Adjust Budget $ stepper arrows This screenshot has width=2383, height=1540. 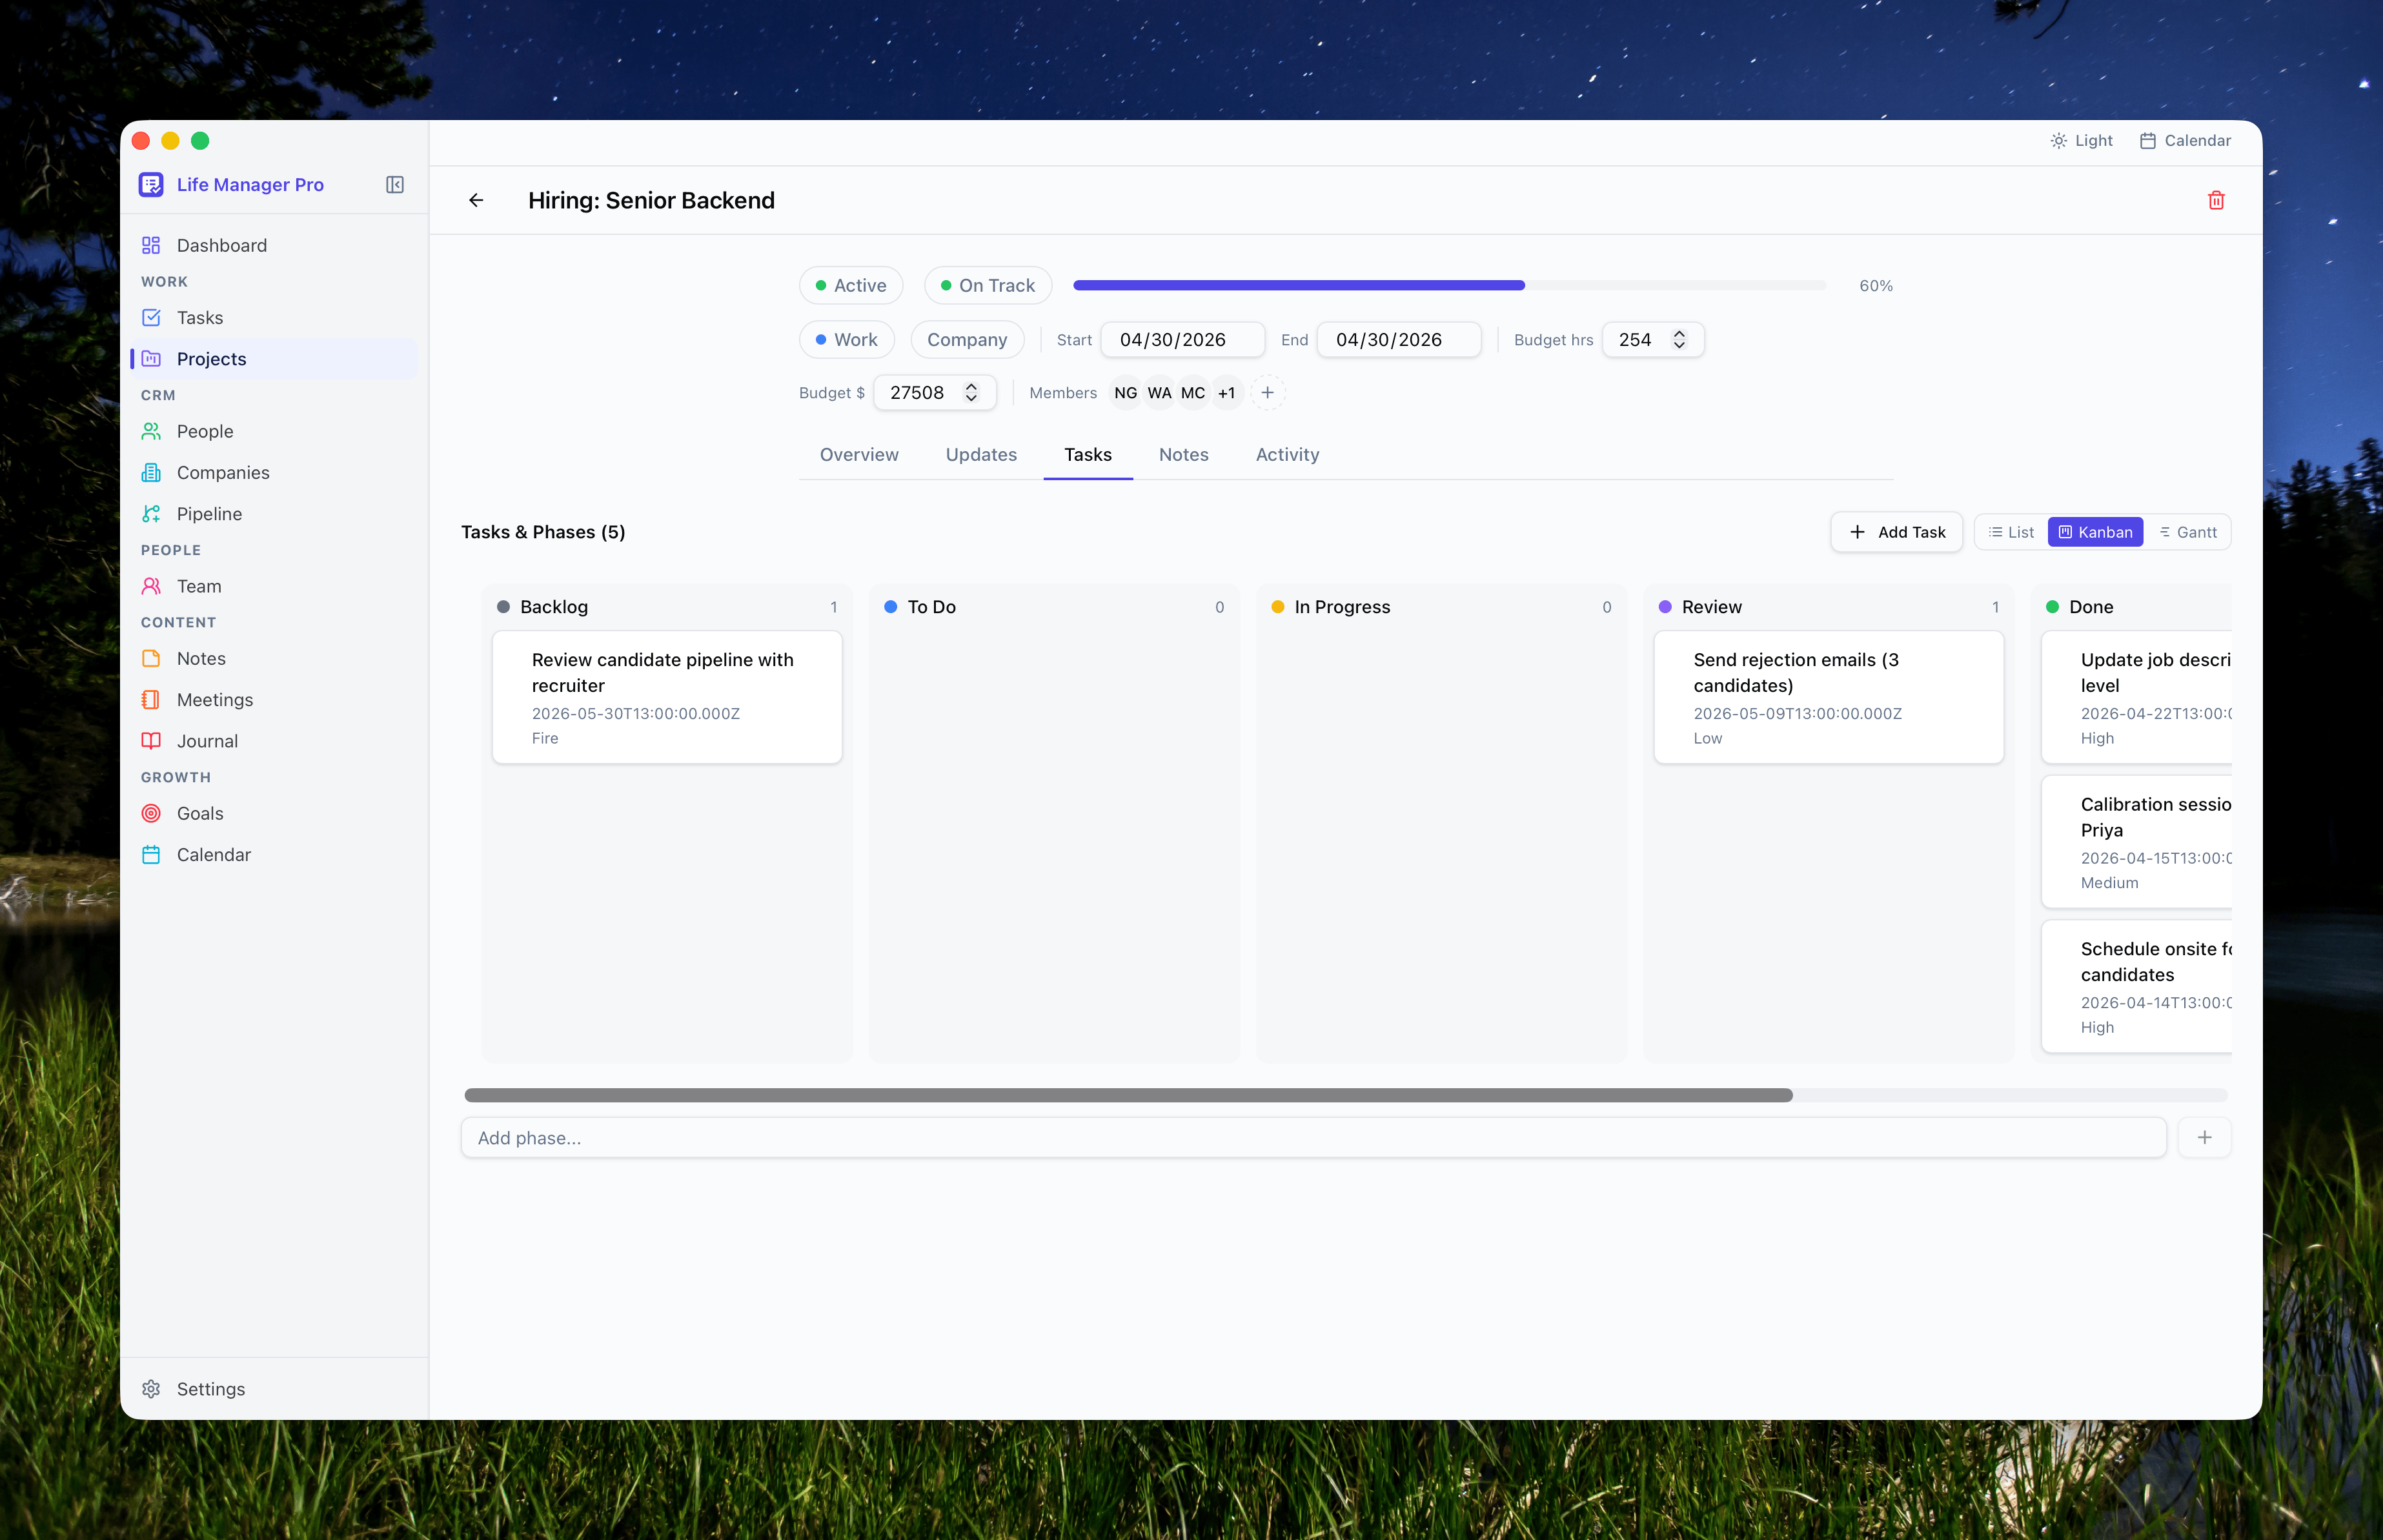971,393
